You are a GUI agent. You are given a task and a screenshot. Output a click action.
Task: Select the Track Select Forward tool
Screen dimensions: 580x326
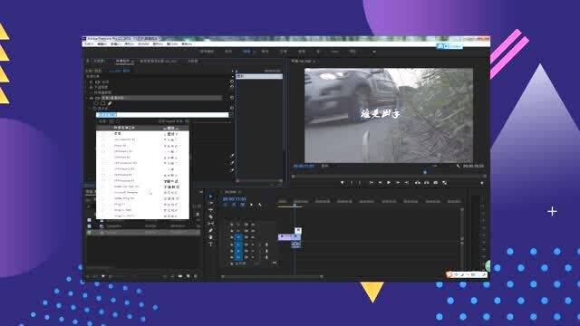point(211,203)
